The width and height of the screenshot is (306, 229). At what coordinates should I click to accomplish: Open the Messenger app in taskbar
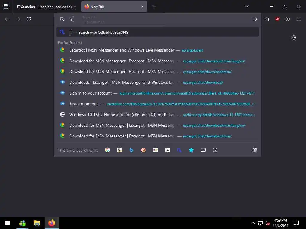[22, 223]
